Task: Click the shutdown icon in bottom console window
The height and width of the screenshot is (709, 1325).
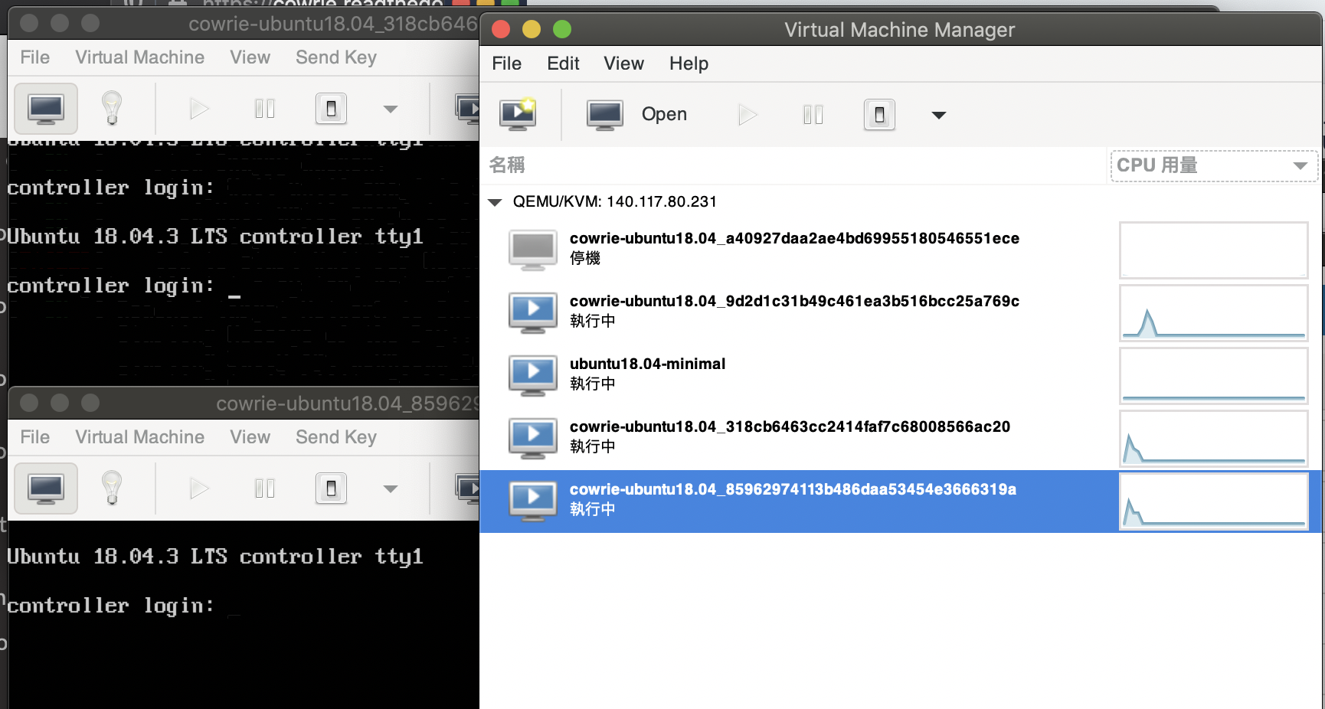Action: (x=330, y=488)
